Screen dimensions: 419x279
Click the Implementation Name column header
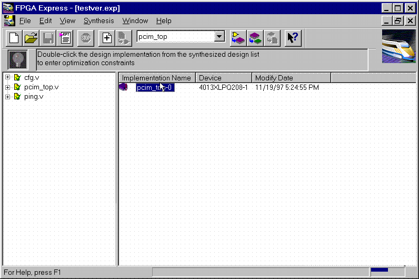tap(157, 78)
